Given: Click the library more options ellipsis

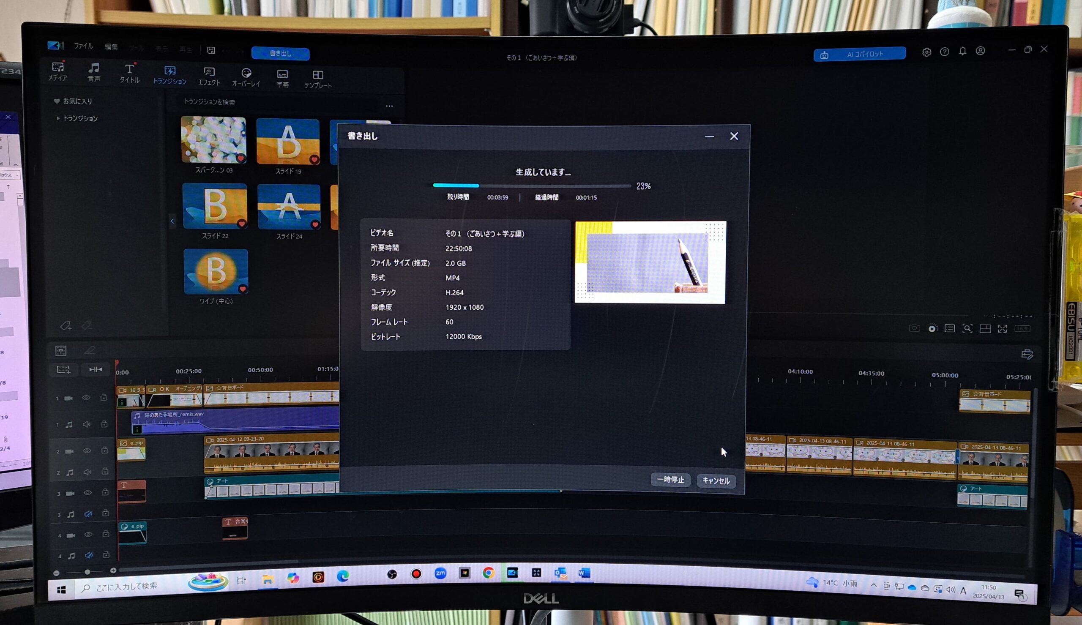Looking at the screenshot, I should [x=389, y=106].
